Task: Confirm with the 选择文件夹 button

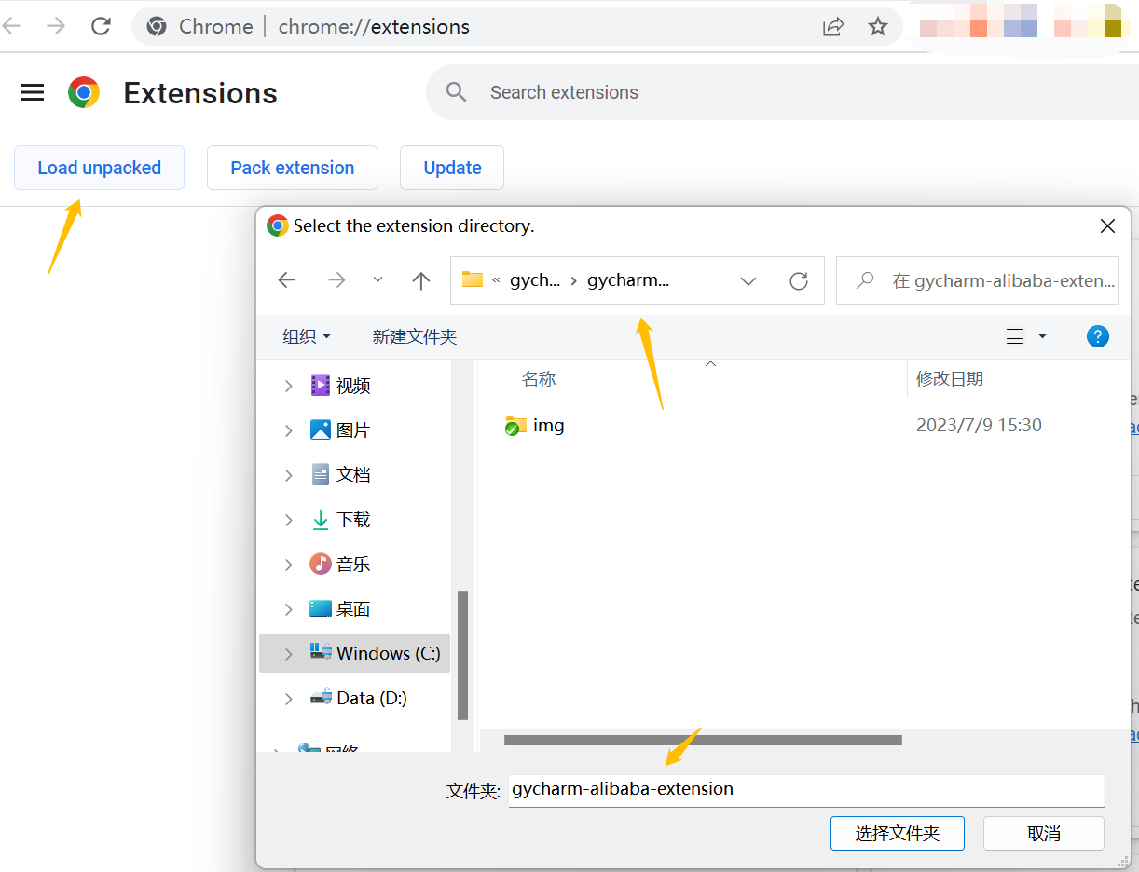Action: pyautogui.click(x=897, y=833)
